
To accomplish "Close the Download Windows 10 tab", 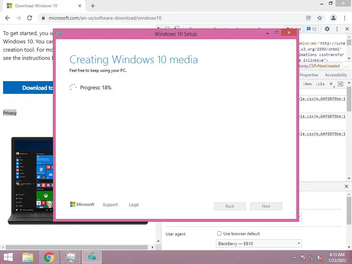I will click(x=80, y=6).
